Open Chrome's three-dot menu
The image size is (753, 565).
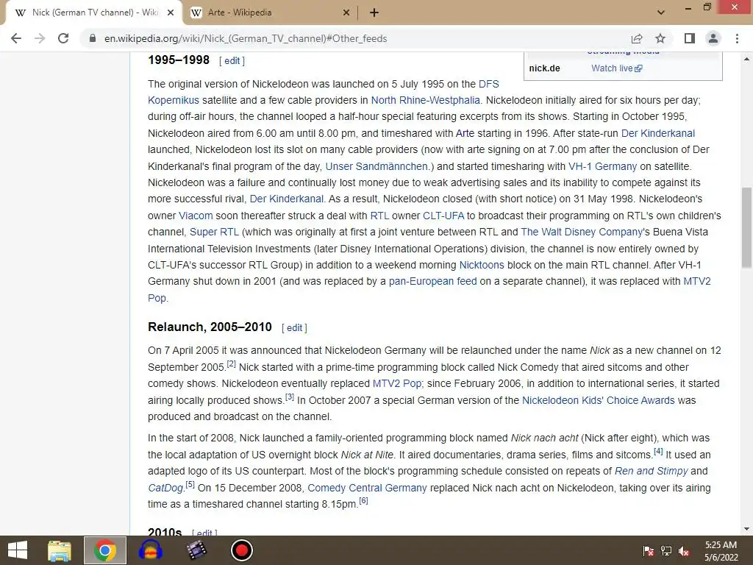(737, 38)
